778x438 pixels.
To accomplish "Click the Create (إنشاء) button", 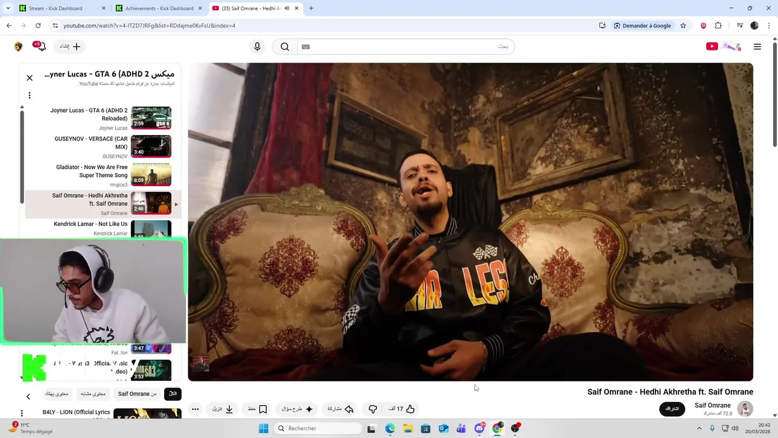I will (x=70, y=46).
